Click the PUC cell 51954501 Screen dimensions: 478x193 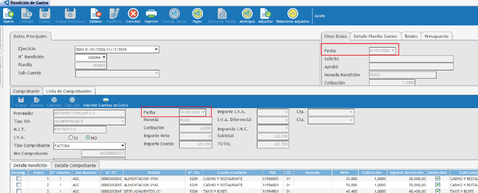coord(273,191)
